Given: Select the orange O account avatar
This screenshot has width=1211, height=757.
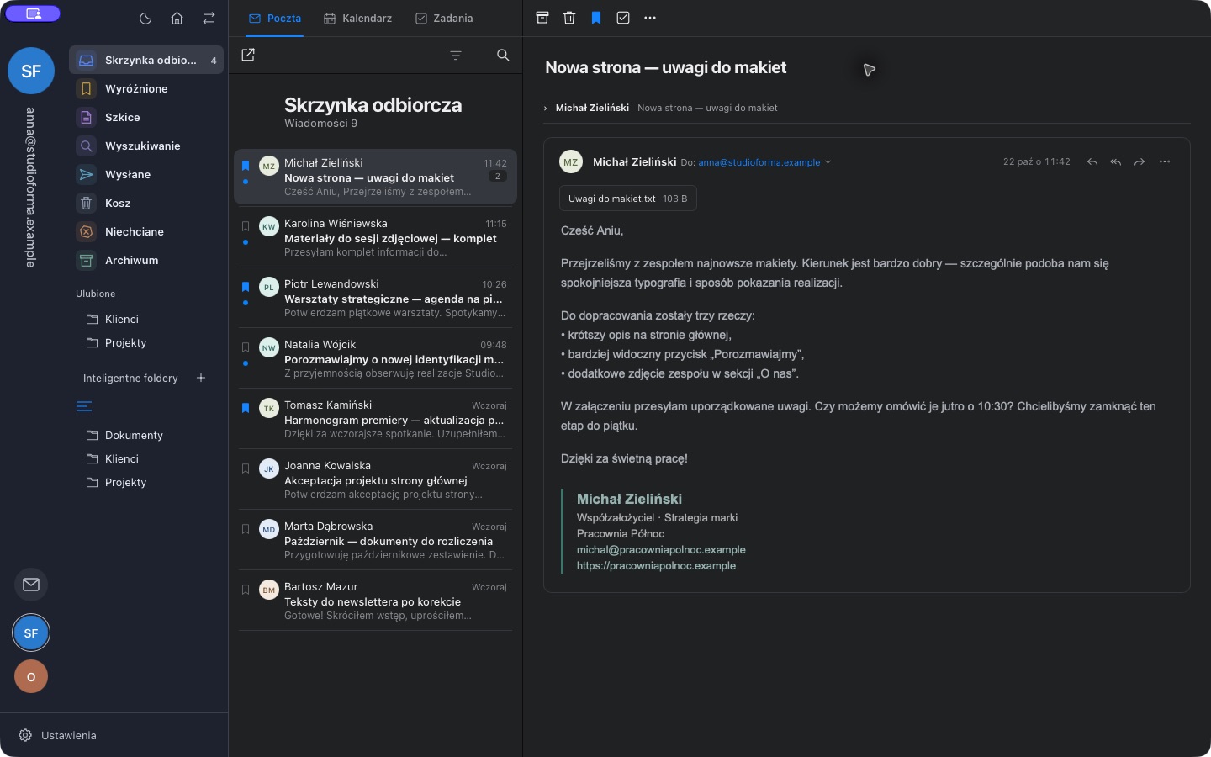Looking at the screenshot, I should point(31,676).
